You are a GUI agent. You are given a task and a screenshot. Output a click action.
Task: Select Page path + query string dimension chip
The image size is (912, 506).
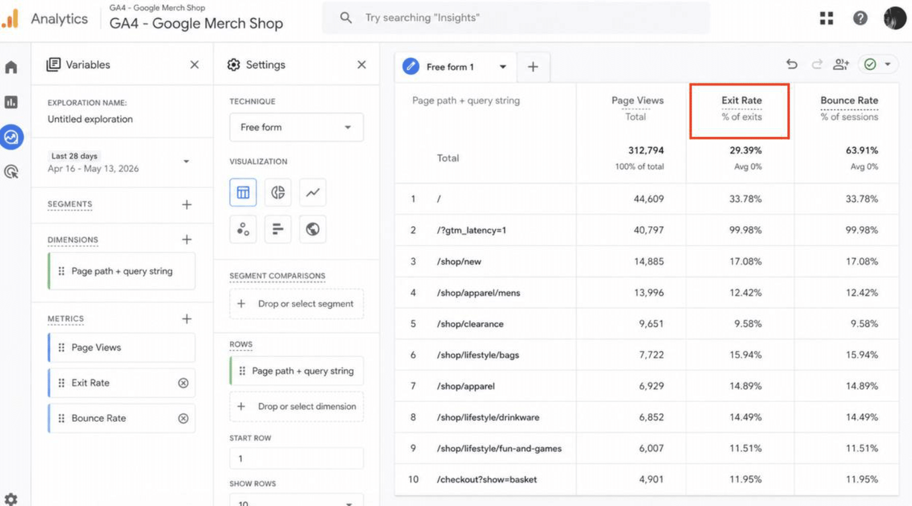point(122,271)
